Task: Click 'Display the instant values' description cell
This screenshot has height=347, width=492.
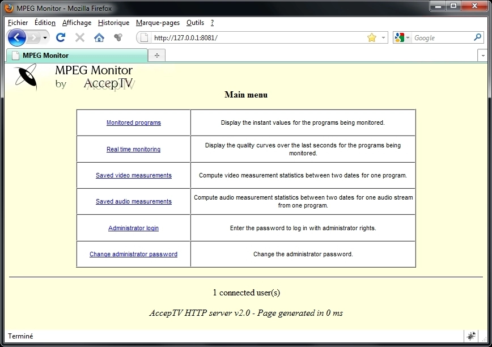Action: [x=303, y=122]
